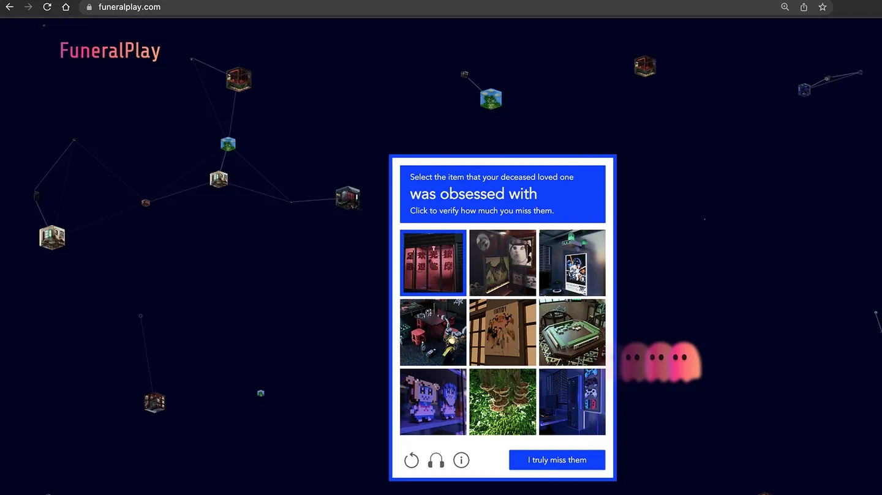Select the pixel anime girls tile
The image size is (882, 495).
pyautogui.click(x=433, y=401)
